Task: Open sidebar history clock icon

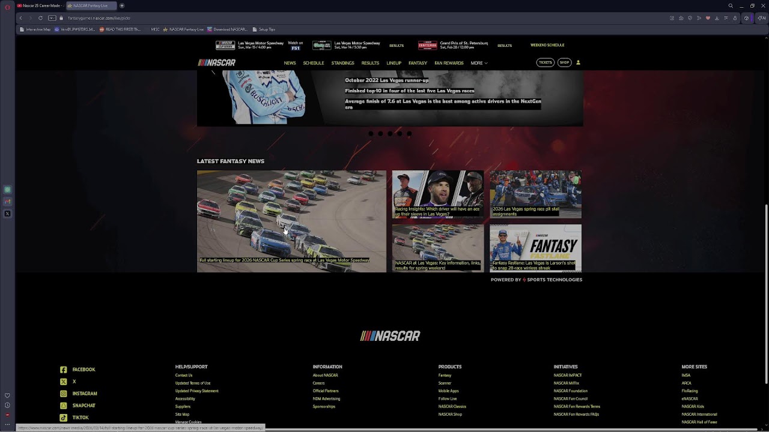Action: pos(7,405)
